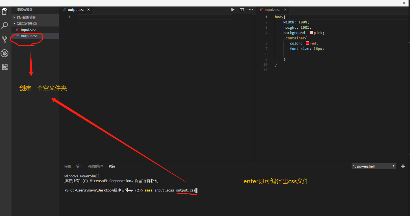Click the Sass icon beside input.scss in explorer
The image size is (410, 216).
18,30
